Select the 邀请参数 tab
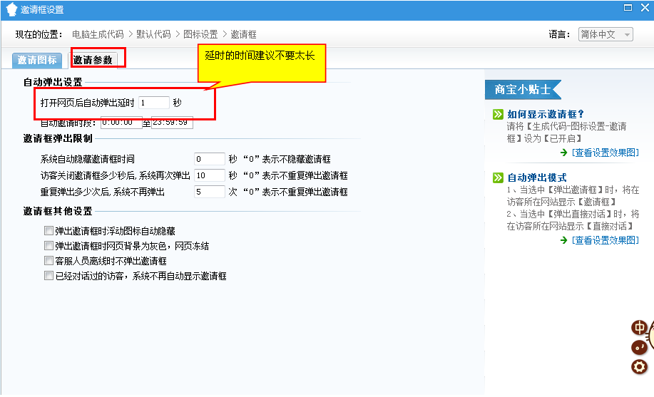The height and width of the screenshot is (397, 654). [x=93, y=60]
